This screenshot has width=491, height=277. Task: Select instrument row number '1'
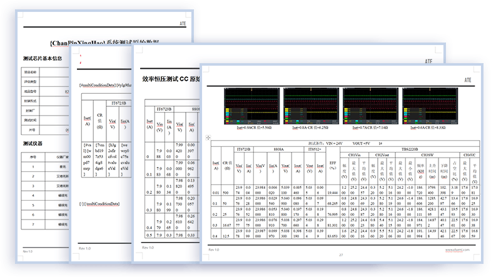tap(33, 167)
